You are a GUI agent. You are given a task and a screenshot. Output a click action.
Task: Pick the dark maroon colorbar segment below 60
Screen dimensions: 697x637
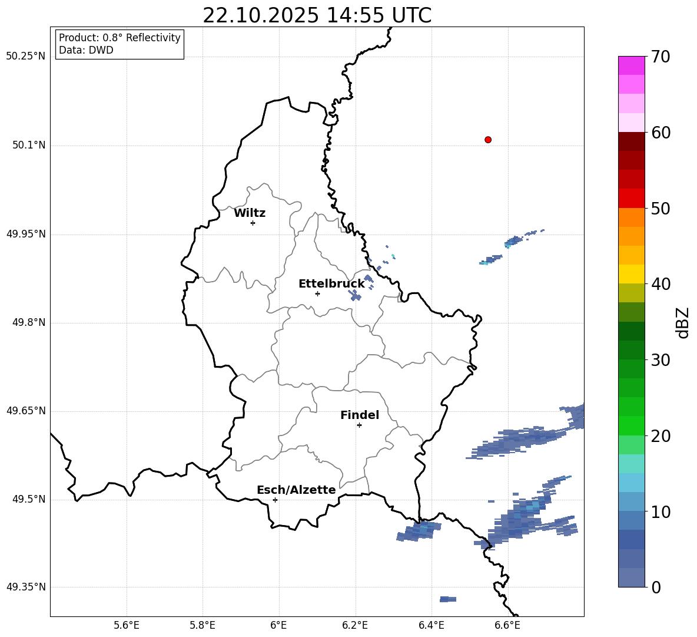631,141
